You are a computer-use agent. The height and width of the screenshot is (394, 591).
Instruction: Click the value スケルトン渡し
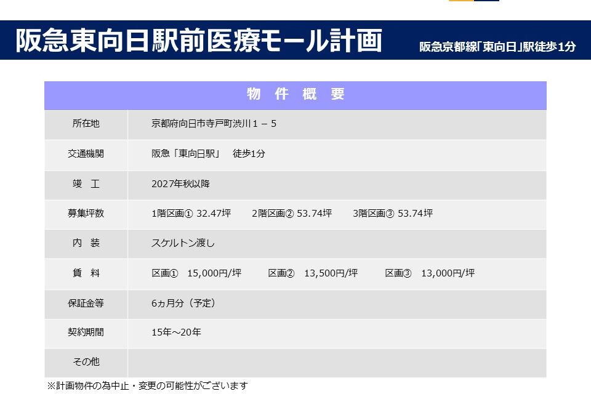click(183, 243)
